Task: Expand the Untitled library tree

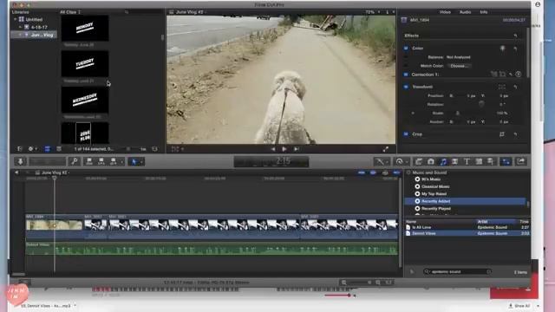Action: [16, 19]
